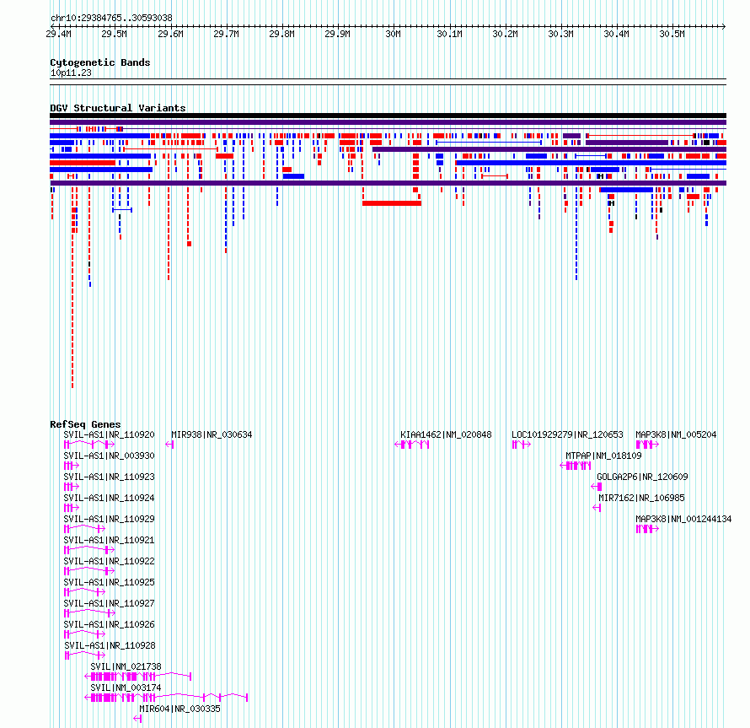Viewport: 750px width, 728px height.
Task: Click the MIR938 arrow glyph
Action: (169, 445)
